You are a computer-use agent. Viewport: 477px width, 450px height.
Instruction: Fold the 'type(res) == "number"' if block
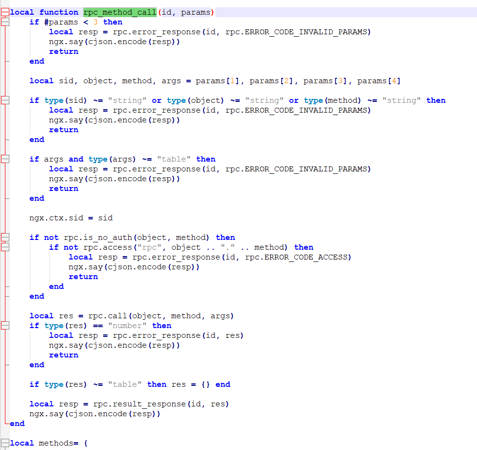pyautogui.click(x=5, y=326)
